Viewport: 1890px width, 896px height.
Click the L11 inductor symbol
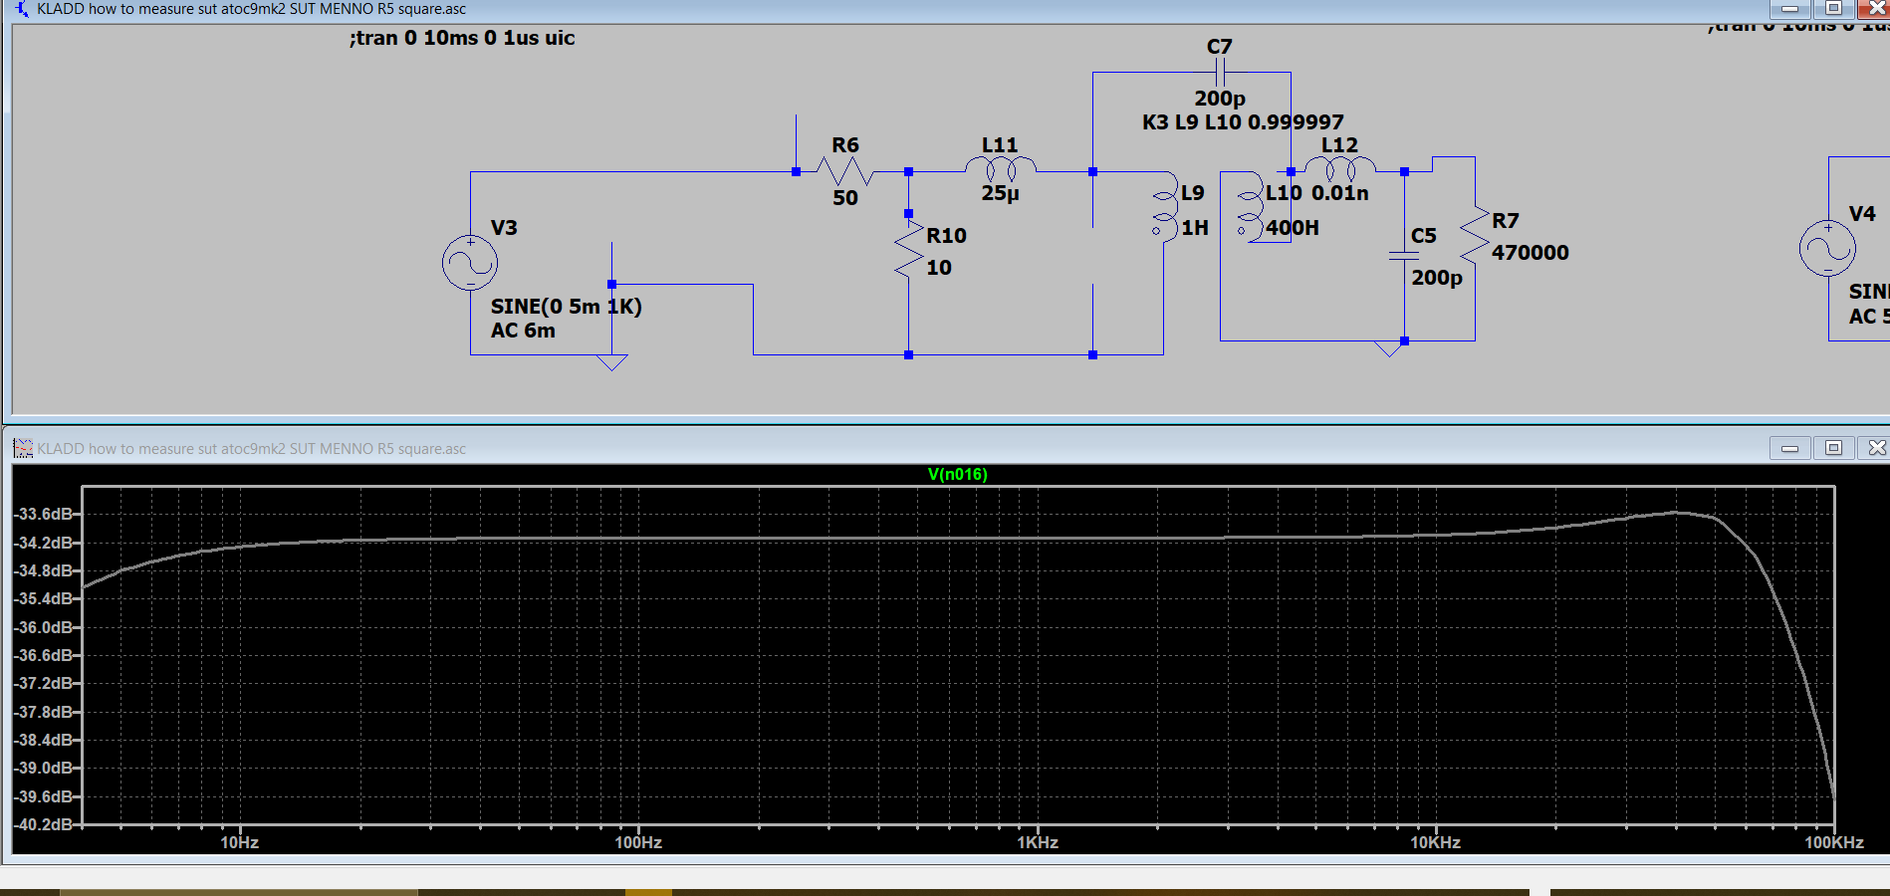pos(1000,169)
